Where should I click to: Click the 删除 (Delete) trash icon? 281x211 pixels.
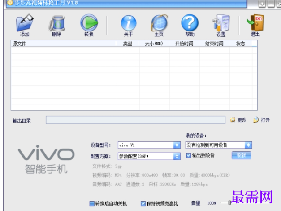click(x=56, y=23)
